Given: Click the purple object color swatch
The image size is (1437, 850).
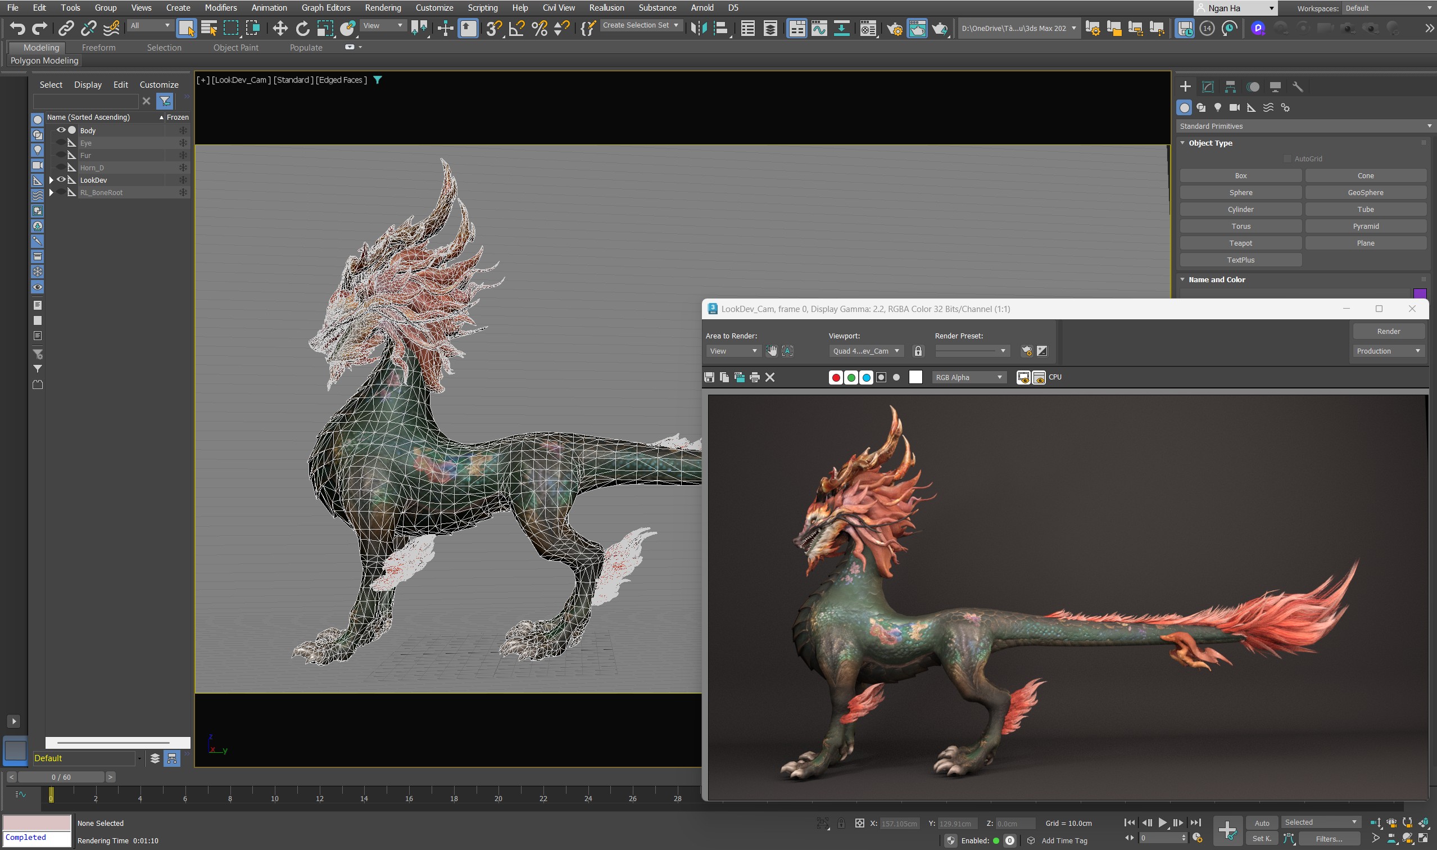Looking at the screenshot, I should click(x=1419, y=294).
